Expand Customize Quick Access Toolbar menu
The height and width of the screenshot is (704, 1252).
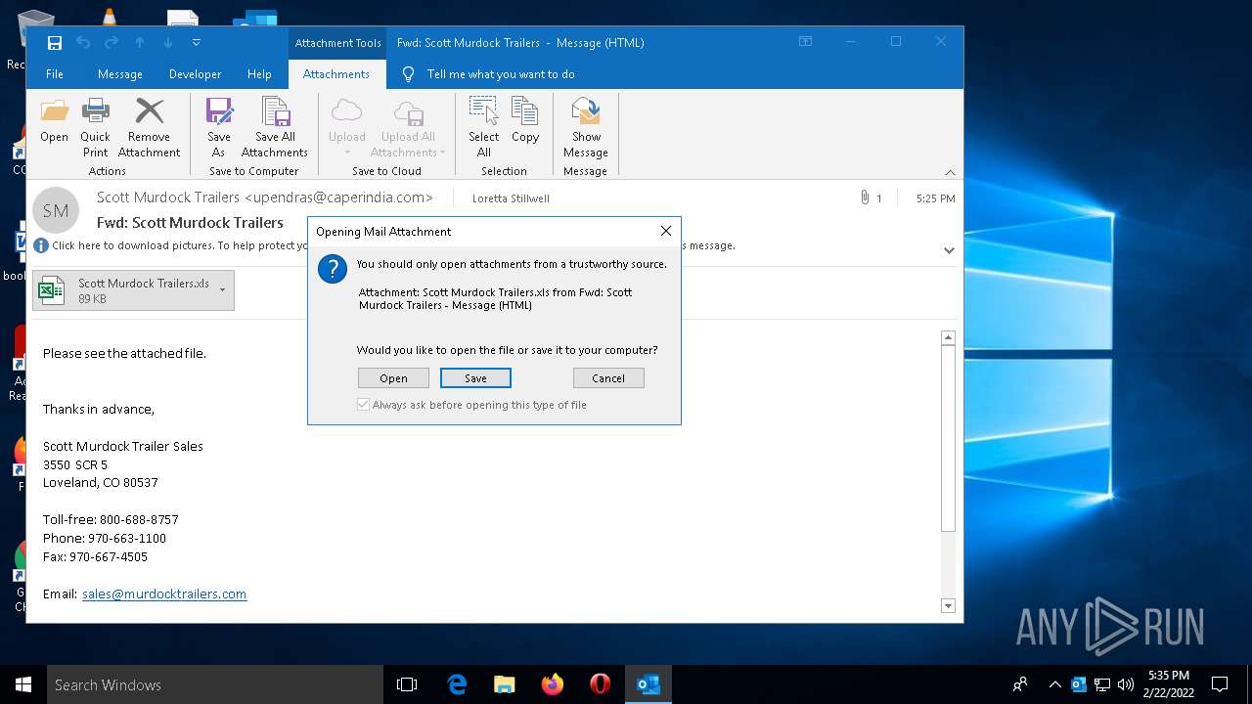pos(197,42)
